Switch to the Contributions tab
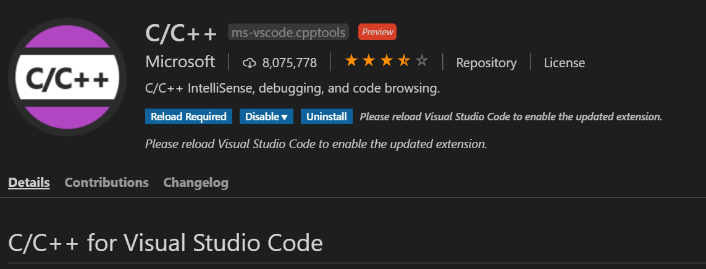This screenshot has height=269, width=706. click(106, 183)
